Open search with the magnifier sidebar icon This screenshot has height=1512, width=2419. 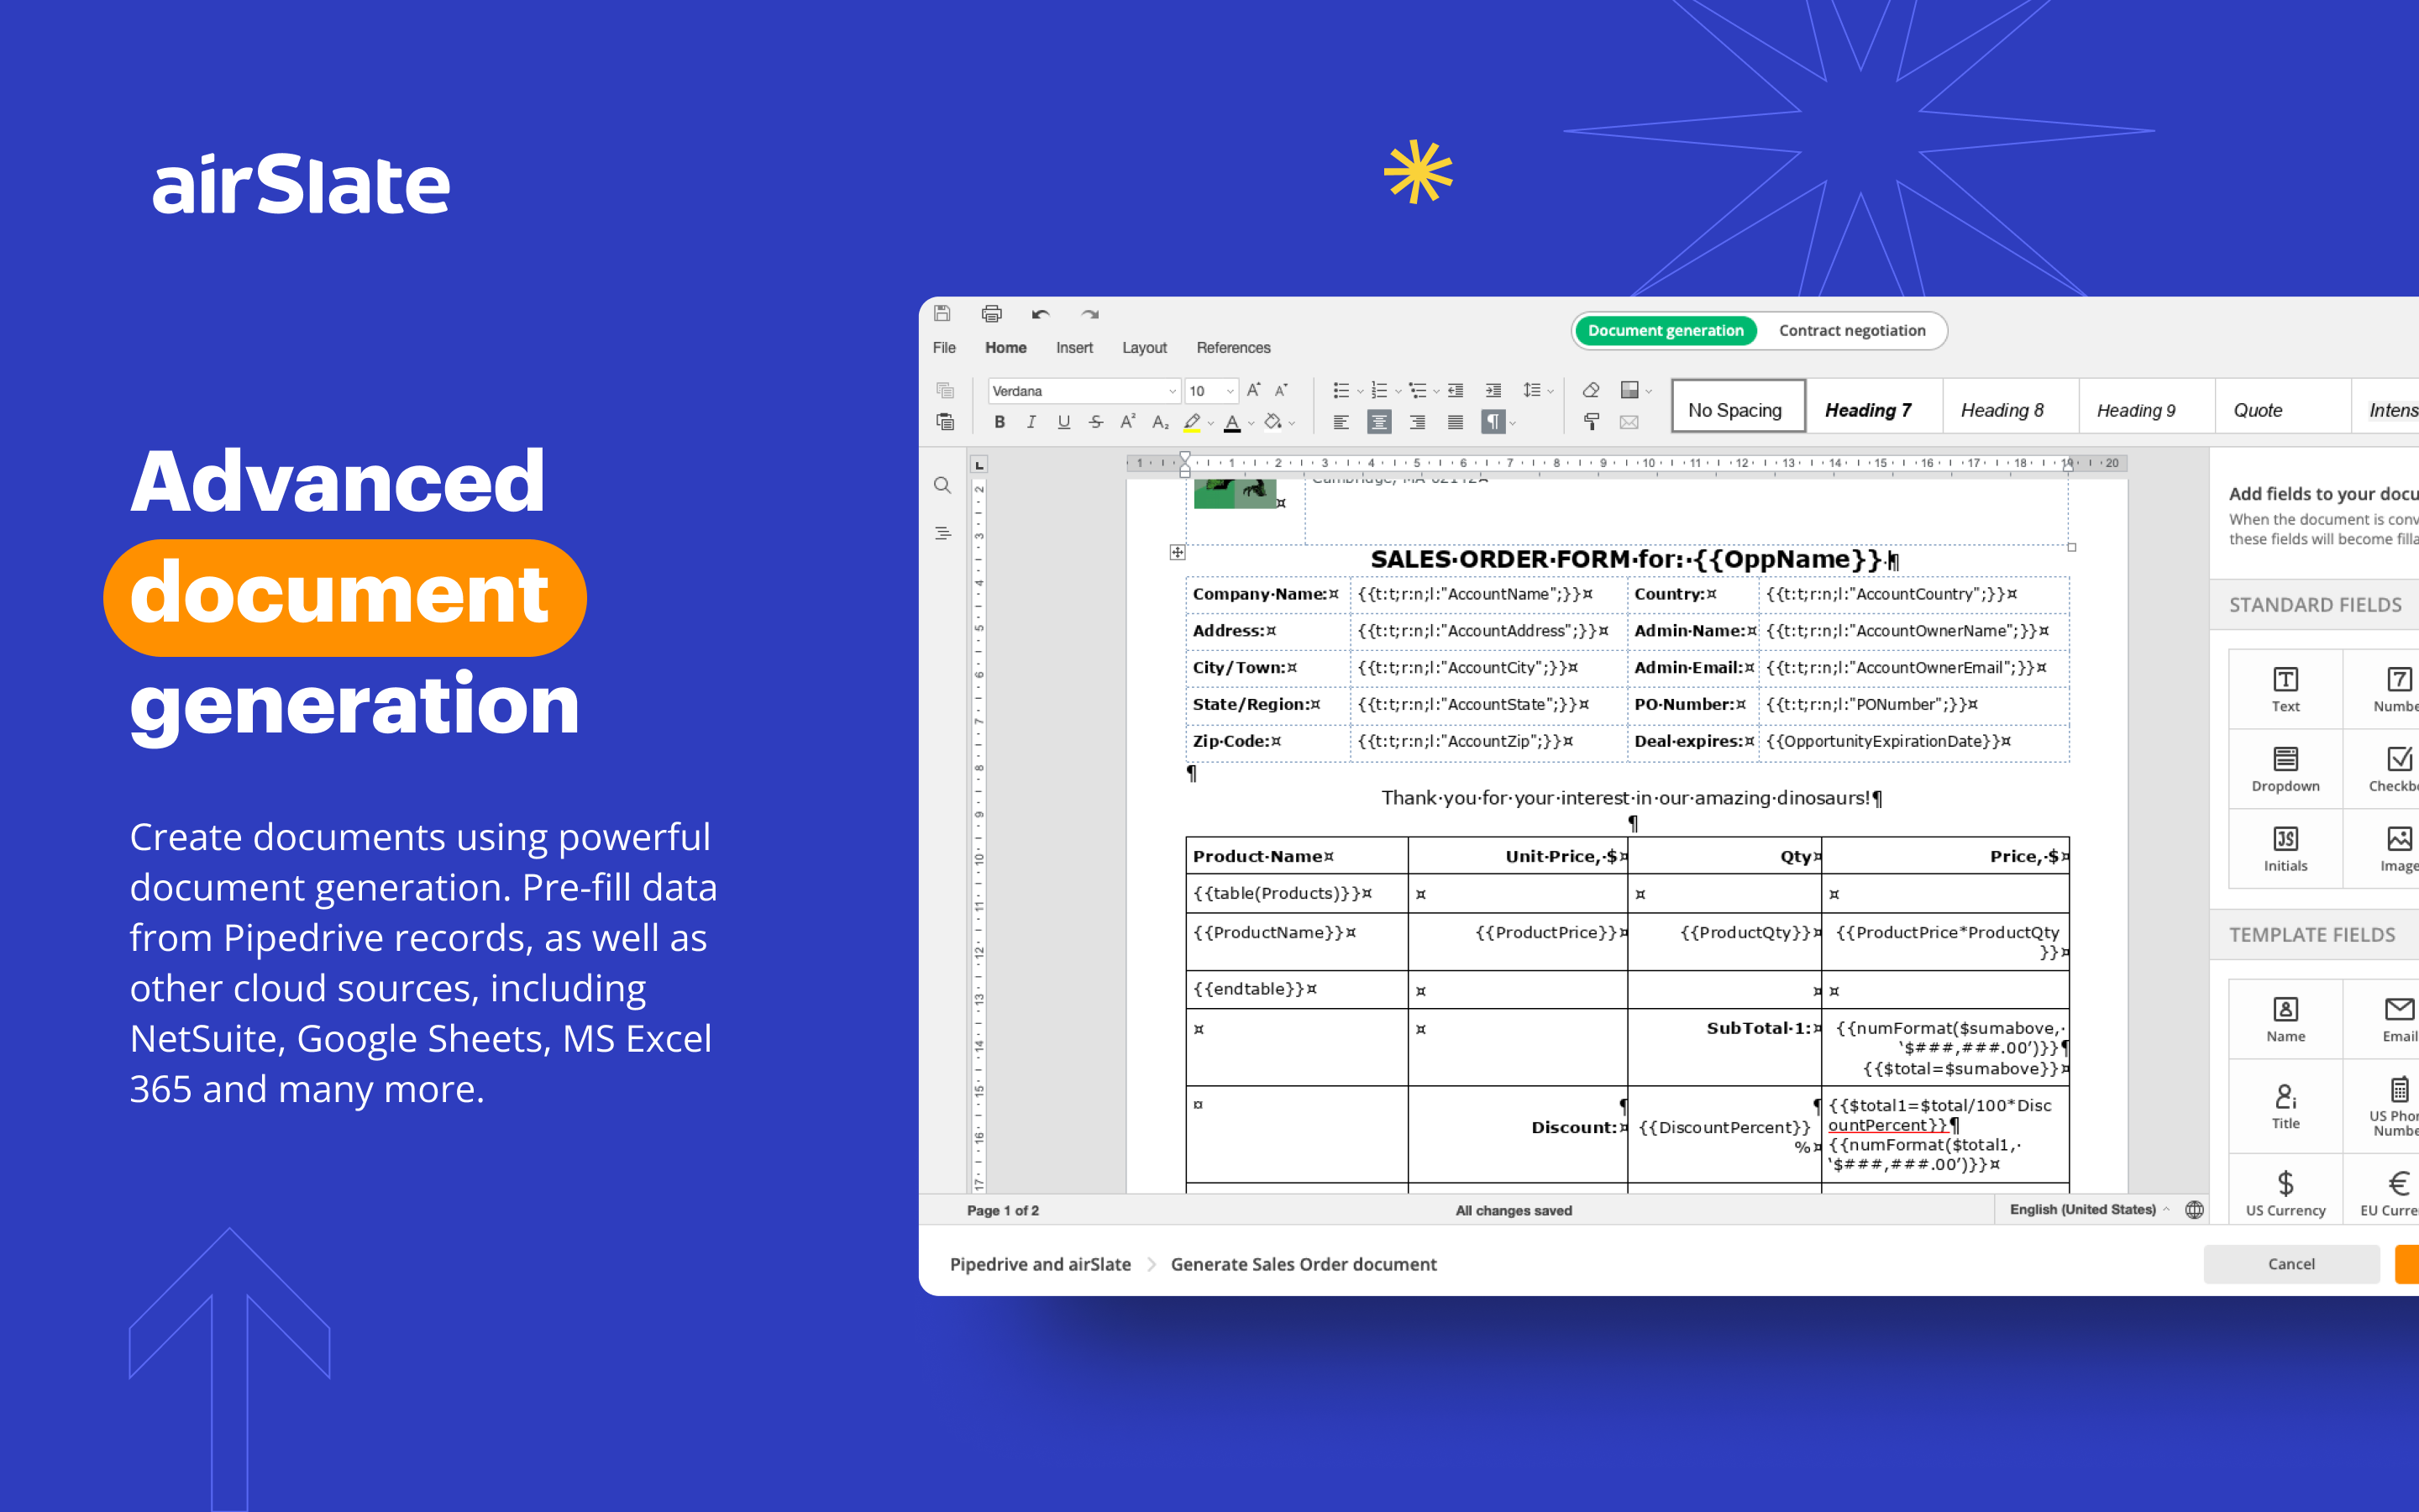click(942, 485)
